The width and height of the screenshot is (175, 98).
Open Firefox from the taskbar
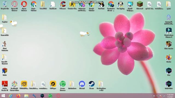[18, 96]
